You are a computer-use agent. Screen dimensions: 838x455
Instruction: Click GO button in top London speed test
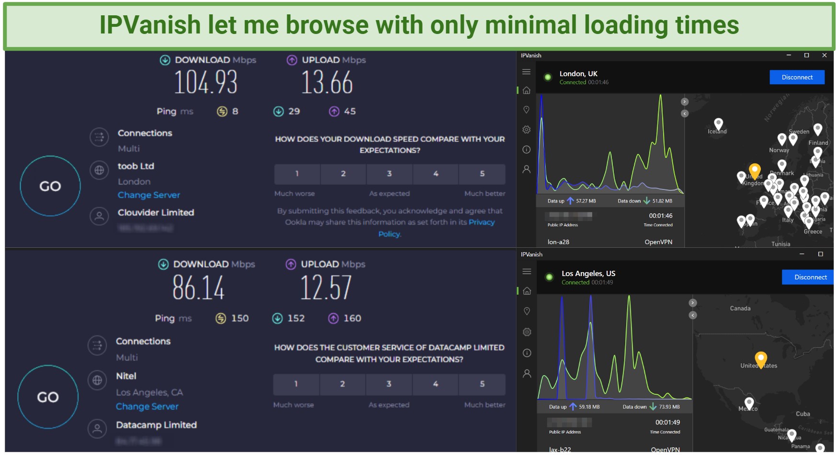point(50,186)
